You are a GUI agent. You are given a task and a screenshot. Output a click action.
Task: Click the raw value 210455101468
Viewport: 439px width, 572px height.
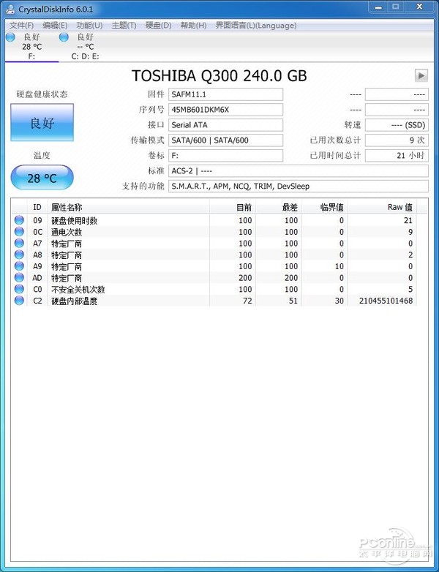pos(386,301)
